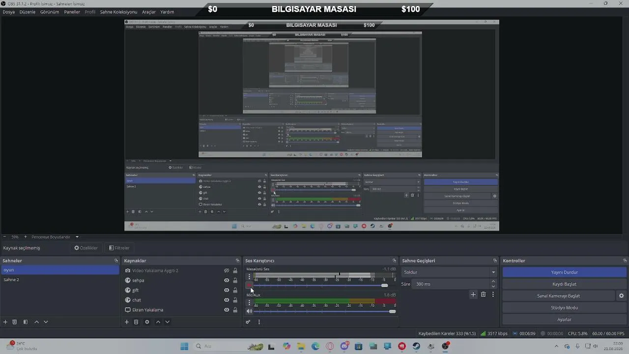Screen dimensions: 629x354
Task: Hide the gift source
Action: coord(227,290)
